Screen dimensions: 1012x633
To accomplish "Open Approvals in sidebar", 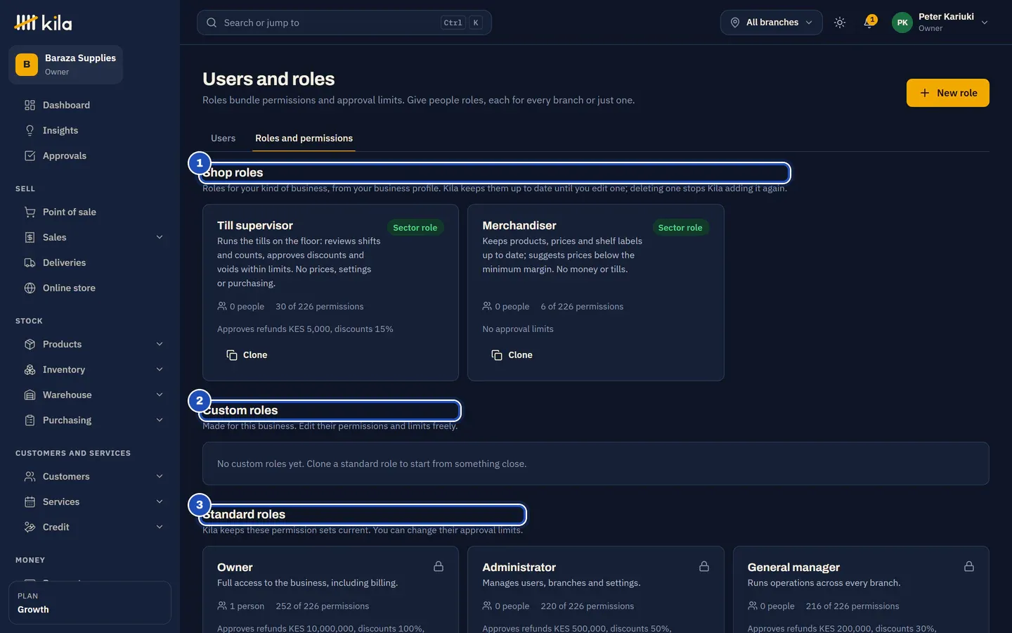I will (x=90, y=155).
